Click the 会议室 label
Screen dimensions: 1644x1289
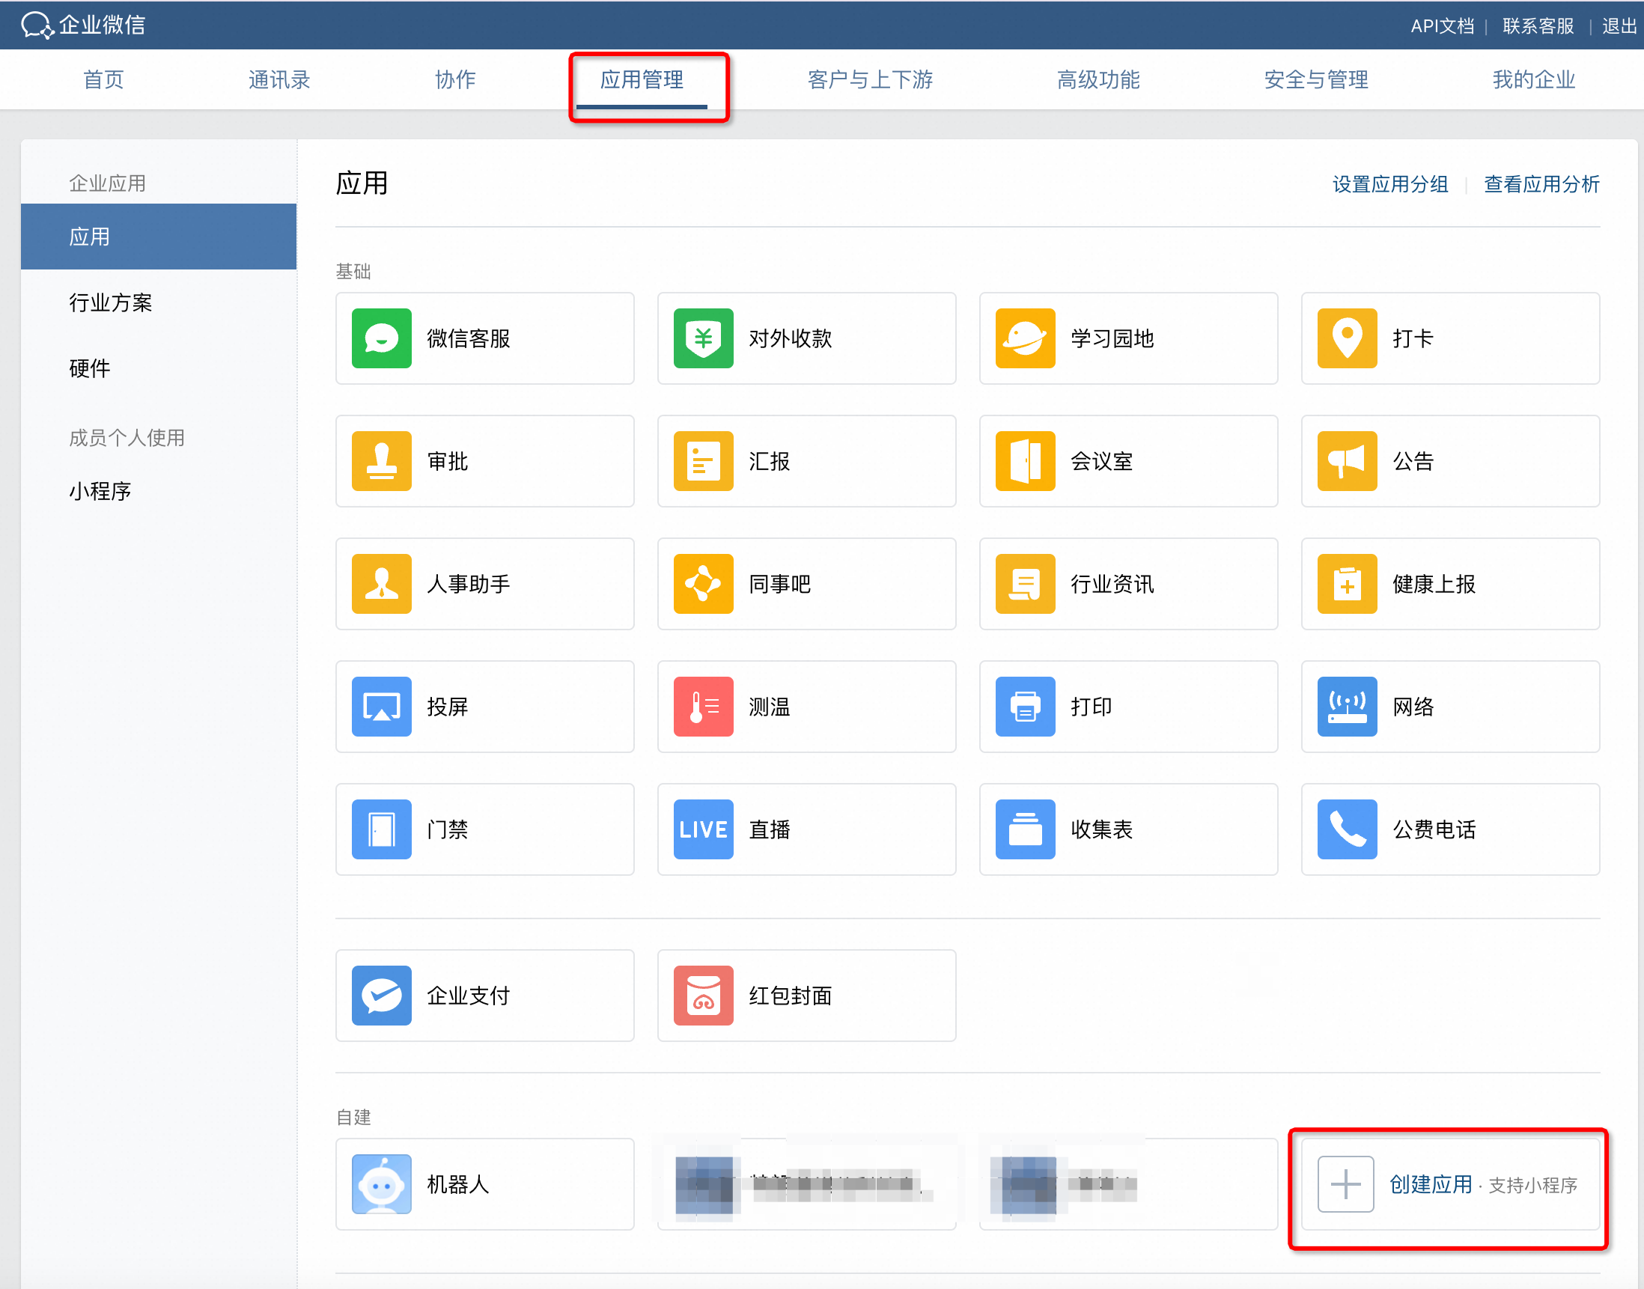click(1101, 461)
